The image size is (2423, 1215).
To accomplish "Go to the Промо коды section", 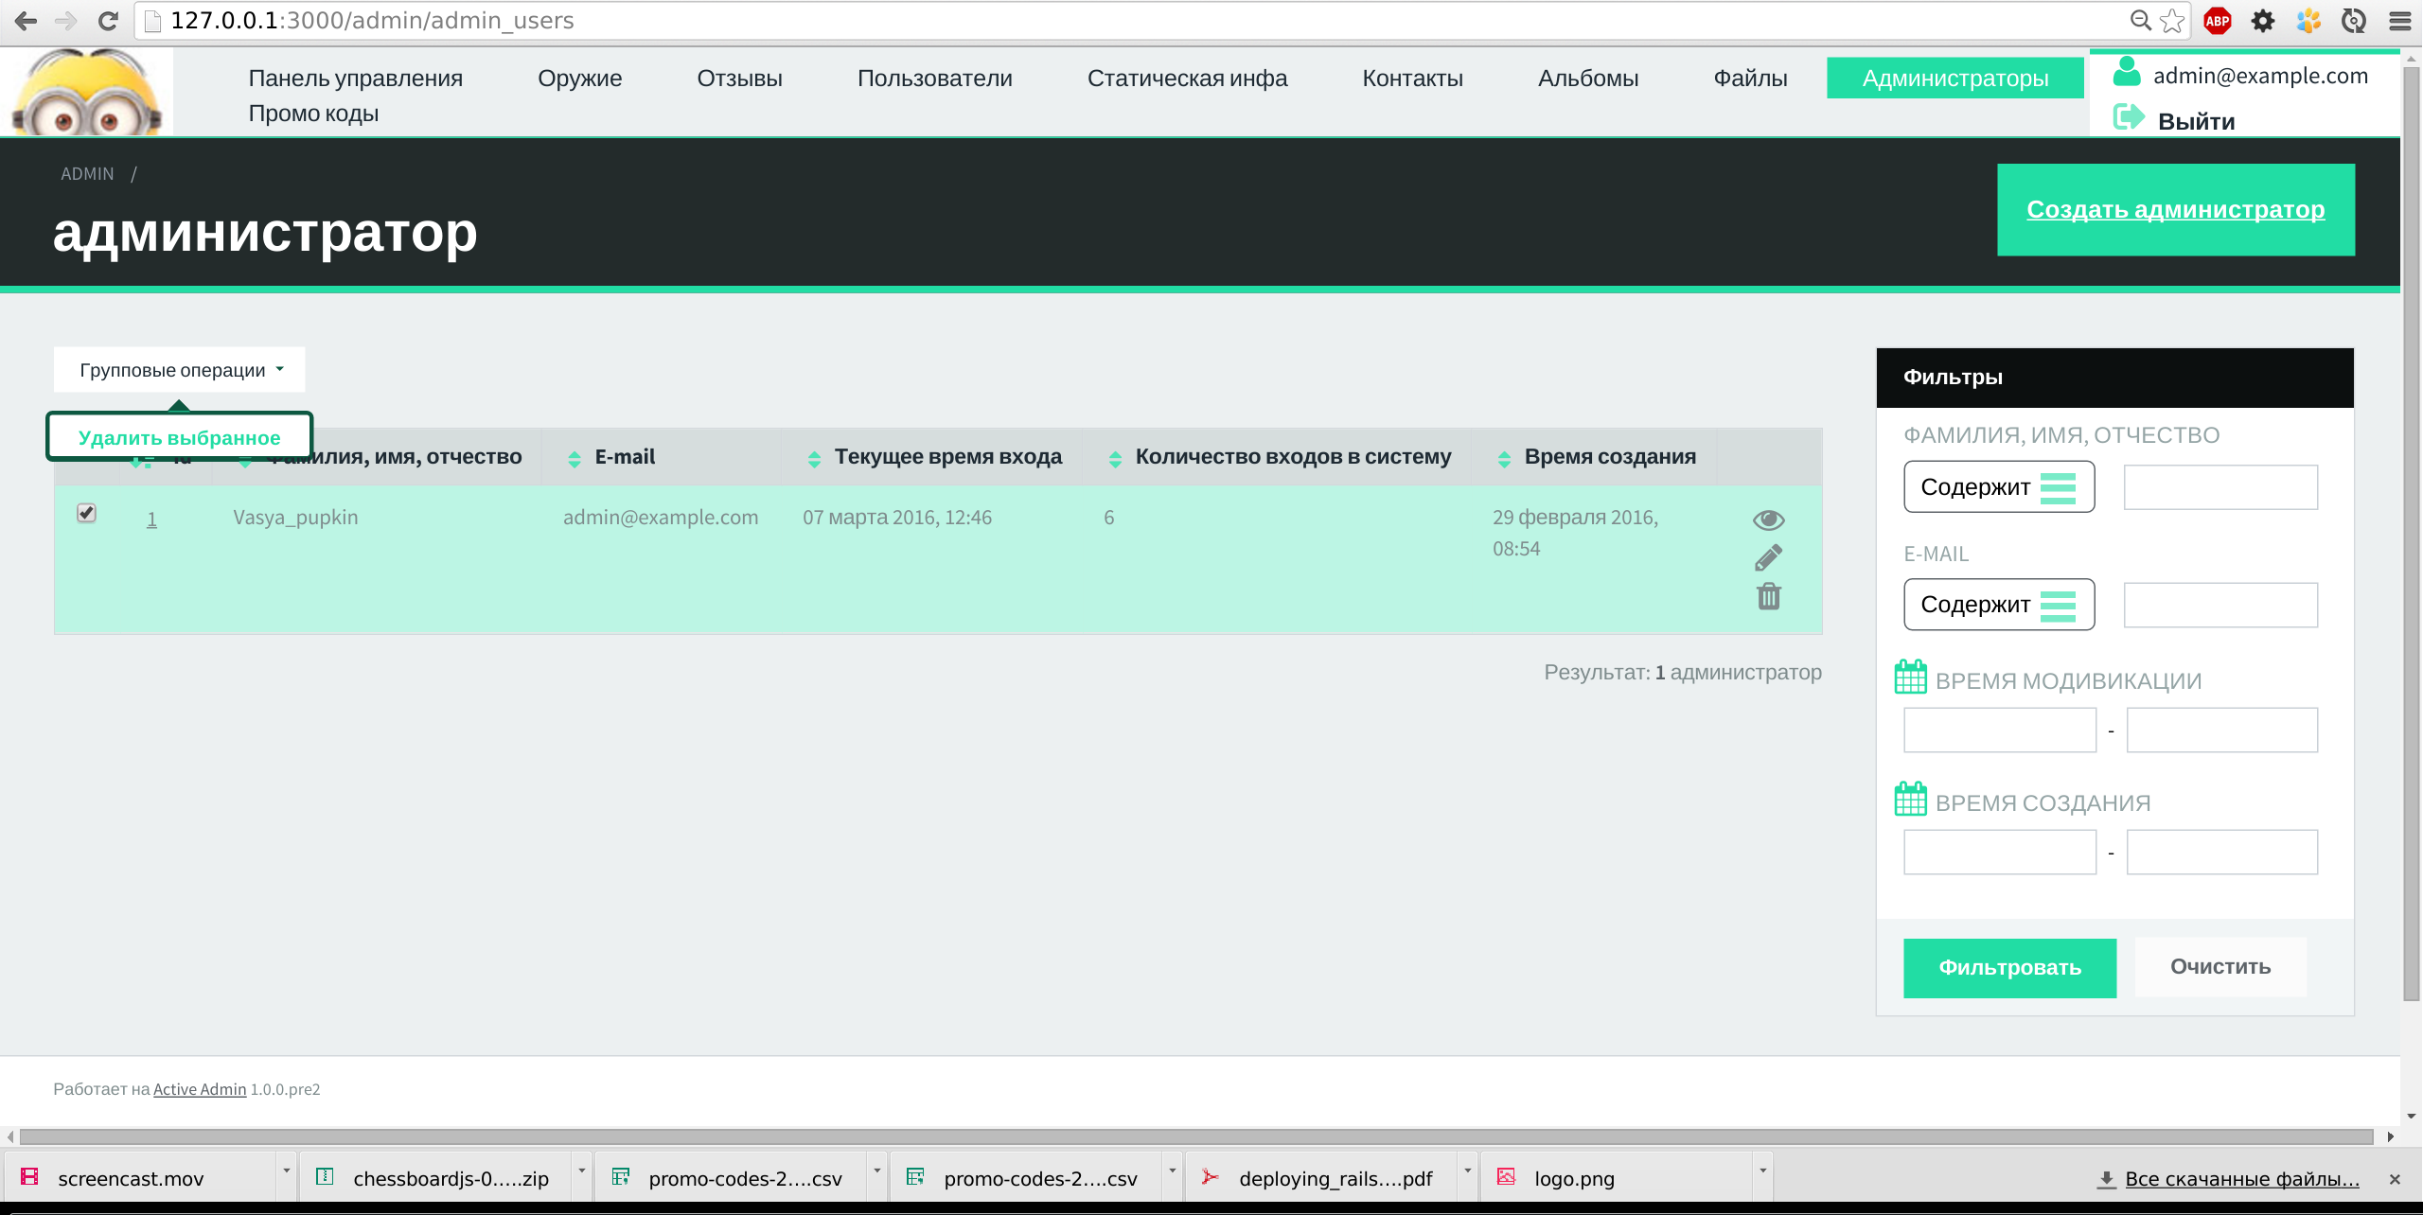I will [x=313, y=114].
